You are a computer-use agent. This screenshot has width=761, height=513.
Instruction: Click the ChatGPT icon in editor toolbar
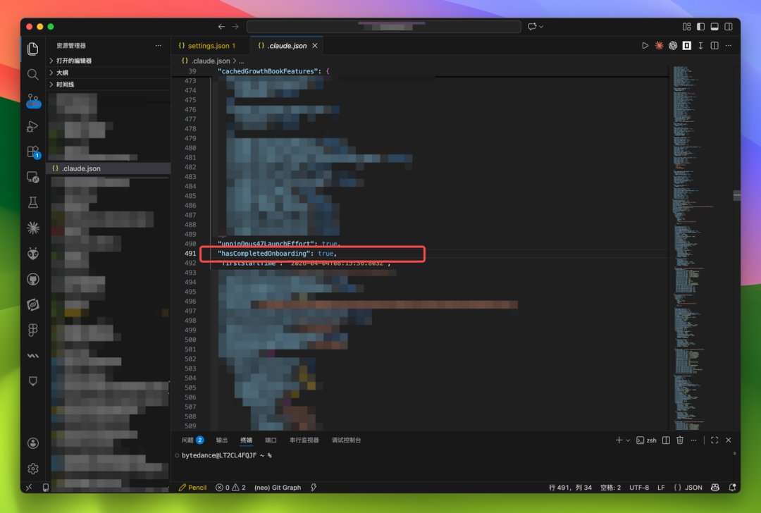point(673,46)
